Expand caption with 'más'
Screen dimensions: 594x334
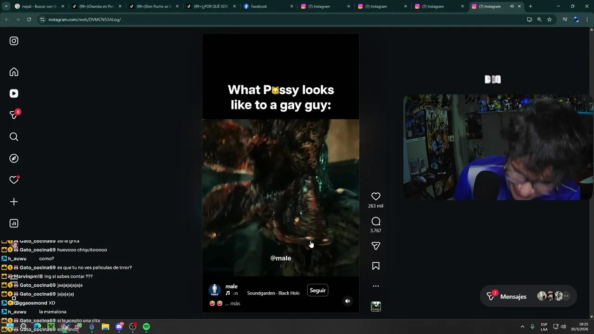[x=235, y=303]
